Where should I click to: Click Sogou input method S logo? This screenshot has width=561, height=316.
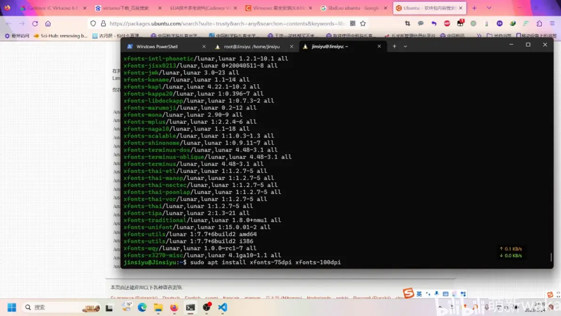click(x=408, y=293)
